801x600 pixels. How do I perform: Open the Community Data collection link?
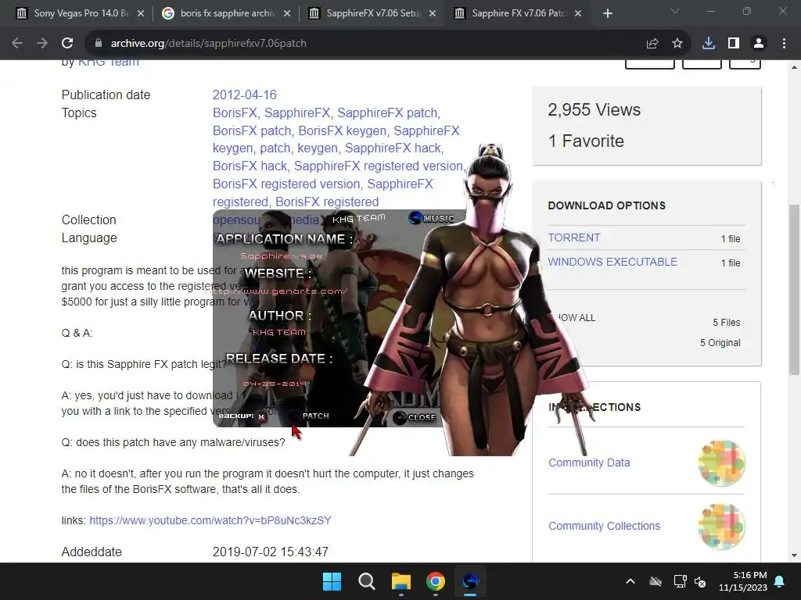589,462
